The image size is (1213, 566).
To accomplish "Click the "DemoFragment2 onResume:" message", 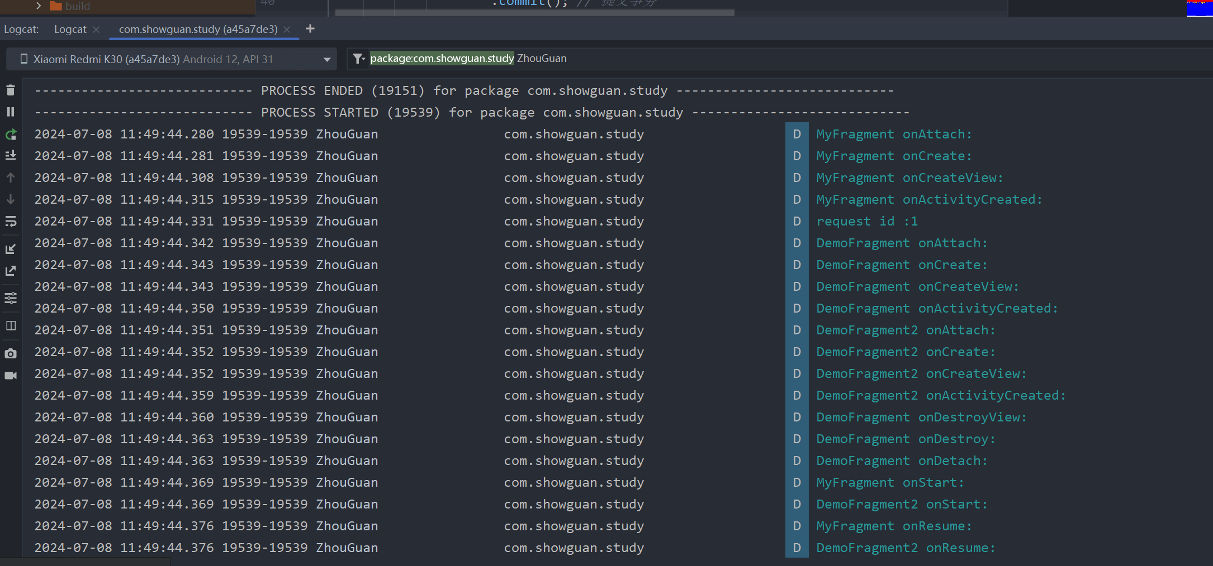I will click(x=906, y=548).
